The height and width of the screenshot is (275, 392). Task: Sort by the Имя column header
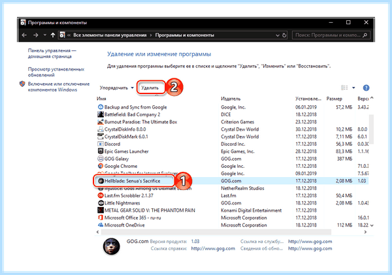(x=101, y=99)
